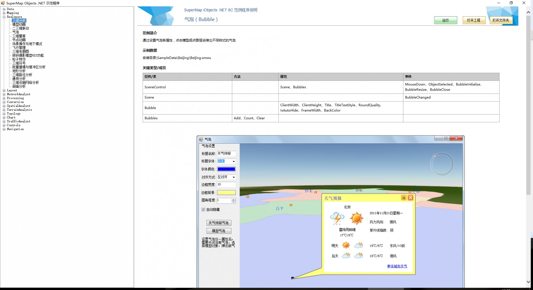533x290 pixels.
Task: Click the large sun icon in the bubble
Action: point(357,218)
